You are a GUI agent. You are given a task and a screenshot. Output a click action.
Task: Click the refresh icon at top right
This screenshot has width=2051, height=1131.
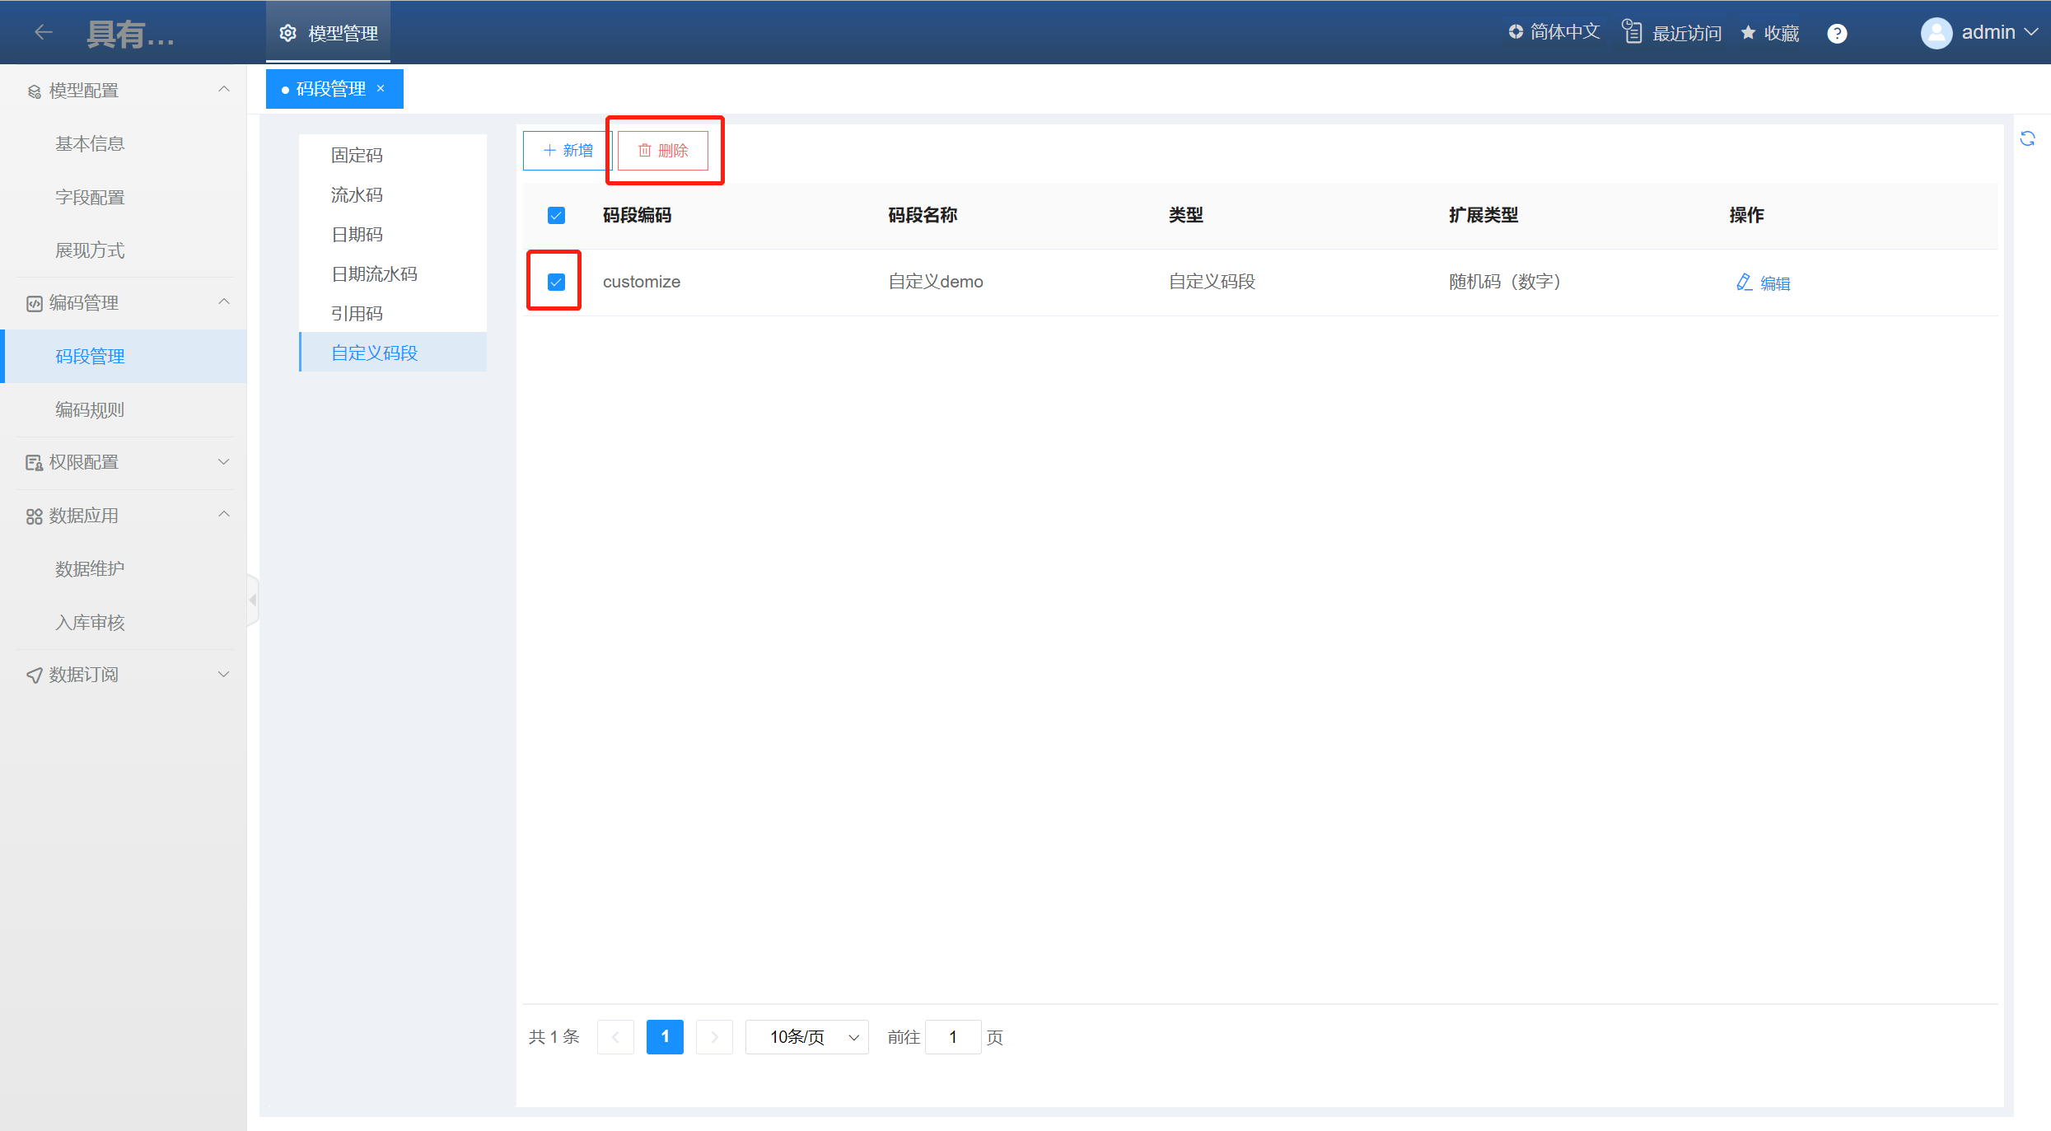tap(2027, 138)
